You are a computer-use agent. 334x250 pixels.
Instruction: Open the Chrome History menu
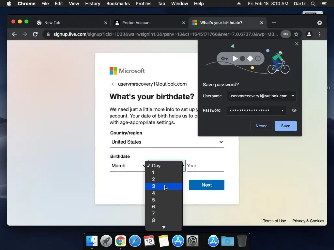93,4
